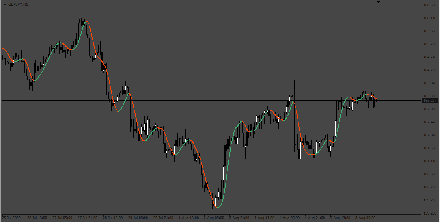Viewport: 440px width, 222px height.
Task: Click the 162.020 price scale label
Action: coord(430,135)
